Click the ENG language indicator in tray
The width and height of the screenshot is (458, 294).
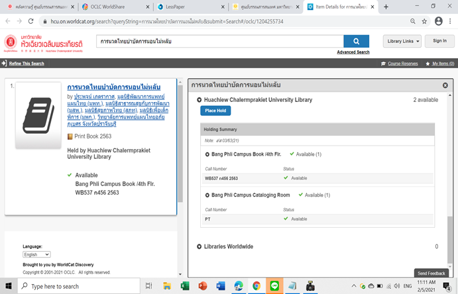(x=408, y=286)
